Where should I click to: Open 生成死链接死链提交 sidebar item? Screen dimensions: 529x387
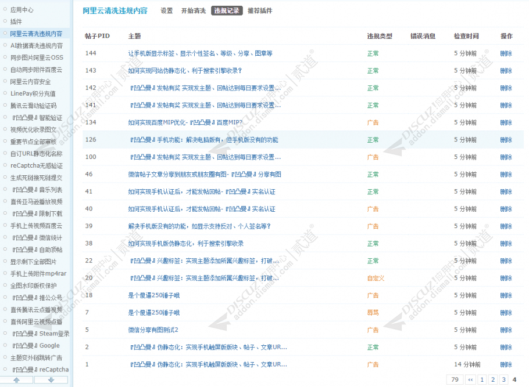pyautogui.click(x=36, y=178)
